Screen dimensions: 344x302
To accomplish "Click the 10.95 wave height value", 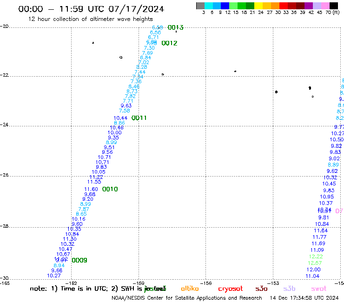I will [327, 197].
